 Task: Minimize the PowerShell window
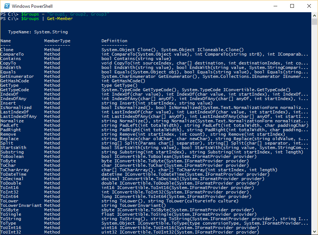(275, 6)
